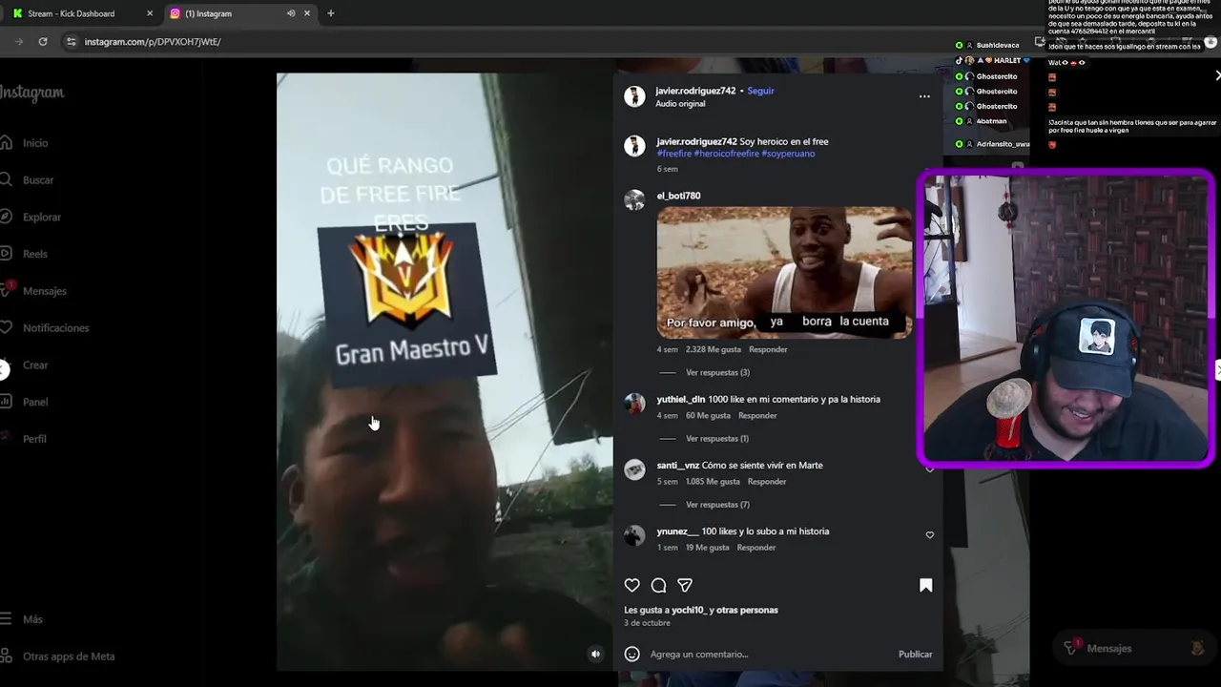Open el_boti780 commenter profile
Viewport: 1221px width, 687px height.
pos(678,196)
